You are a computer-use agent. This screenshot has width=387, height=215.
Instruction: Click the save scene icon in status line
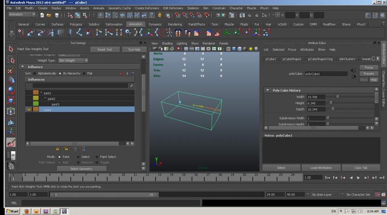click(x=57, y=15)
